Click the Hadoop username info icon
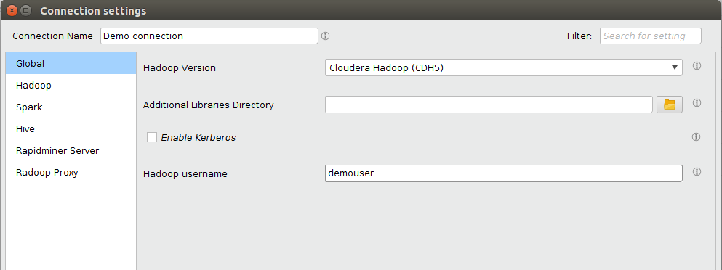 697,171
